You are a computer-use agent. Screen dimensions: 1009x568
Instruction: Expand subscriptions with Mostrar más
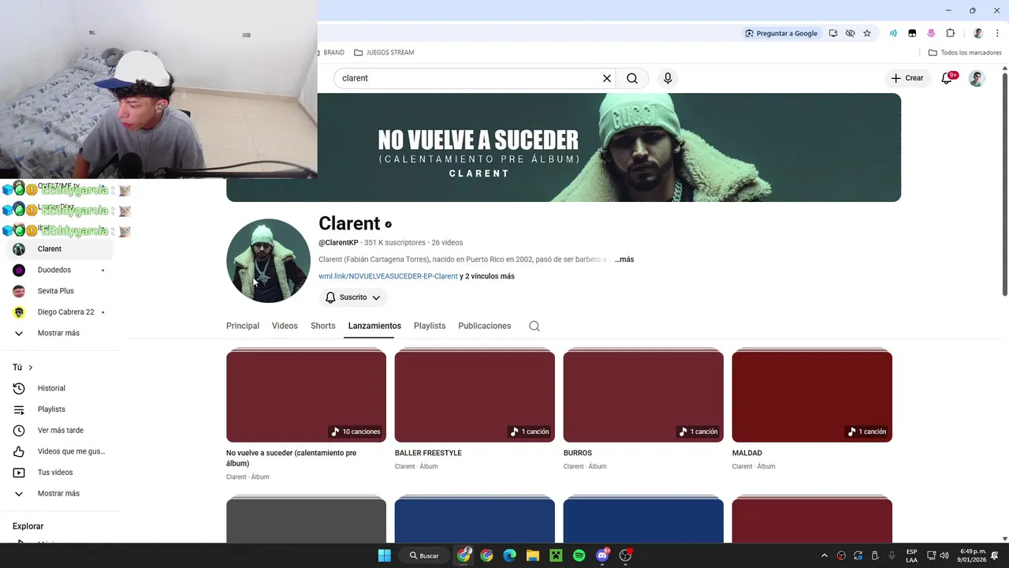click(61, 333)
